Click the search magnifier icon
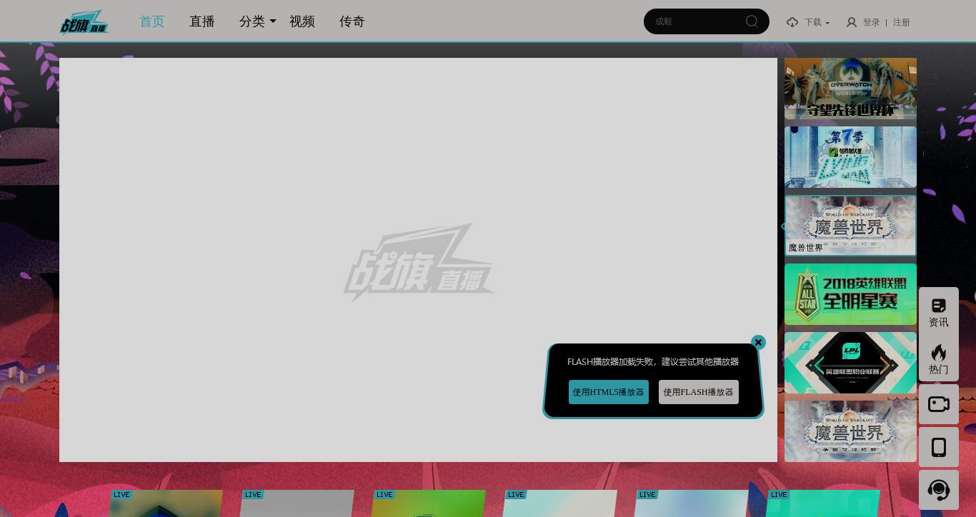 tap(752, 21)
